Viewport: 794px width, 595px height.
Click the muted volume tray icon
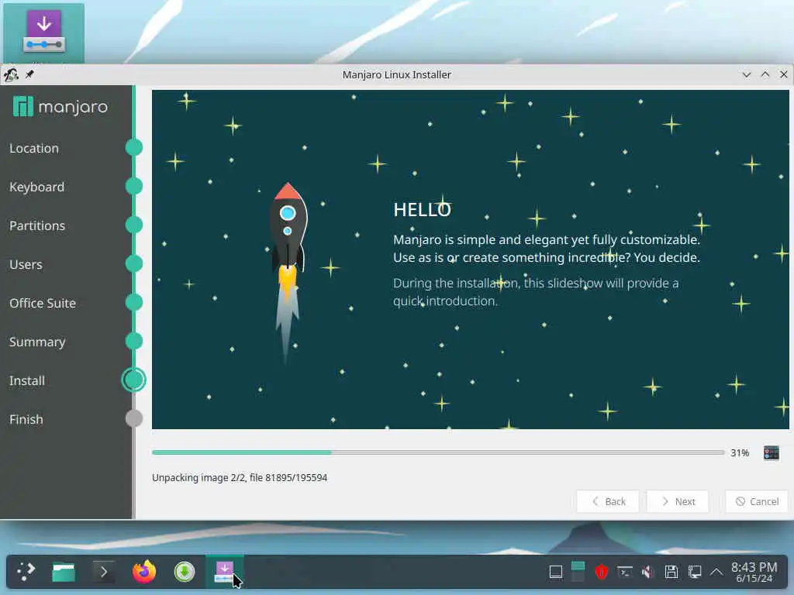tap(647, 573)
